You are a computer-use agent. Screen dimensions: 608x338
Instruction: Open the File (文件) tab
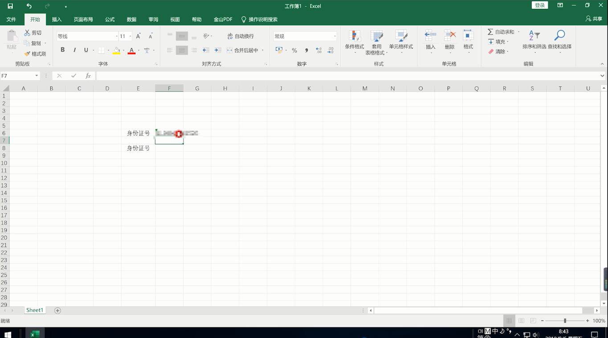tap(11, 20)
